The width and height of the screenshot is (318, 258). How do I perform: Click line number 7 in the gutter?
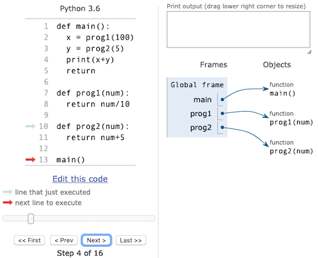46,93
